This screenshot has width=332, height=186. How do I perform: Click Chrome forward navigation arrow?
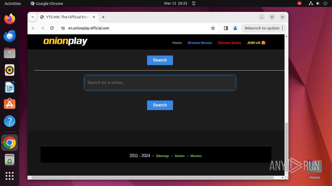[43, 28]
